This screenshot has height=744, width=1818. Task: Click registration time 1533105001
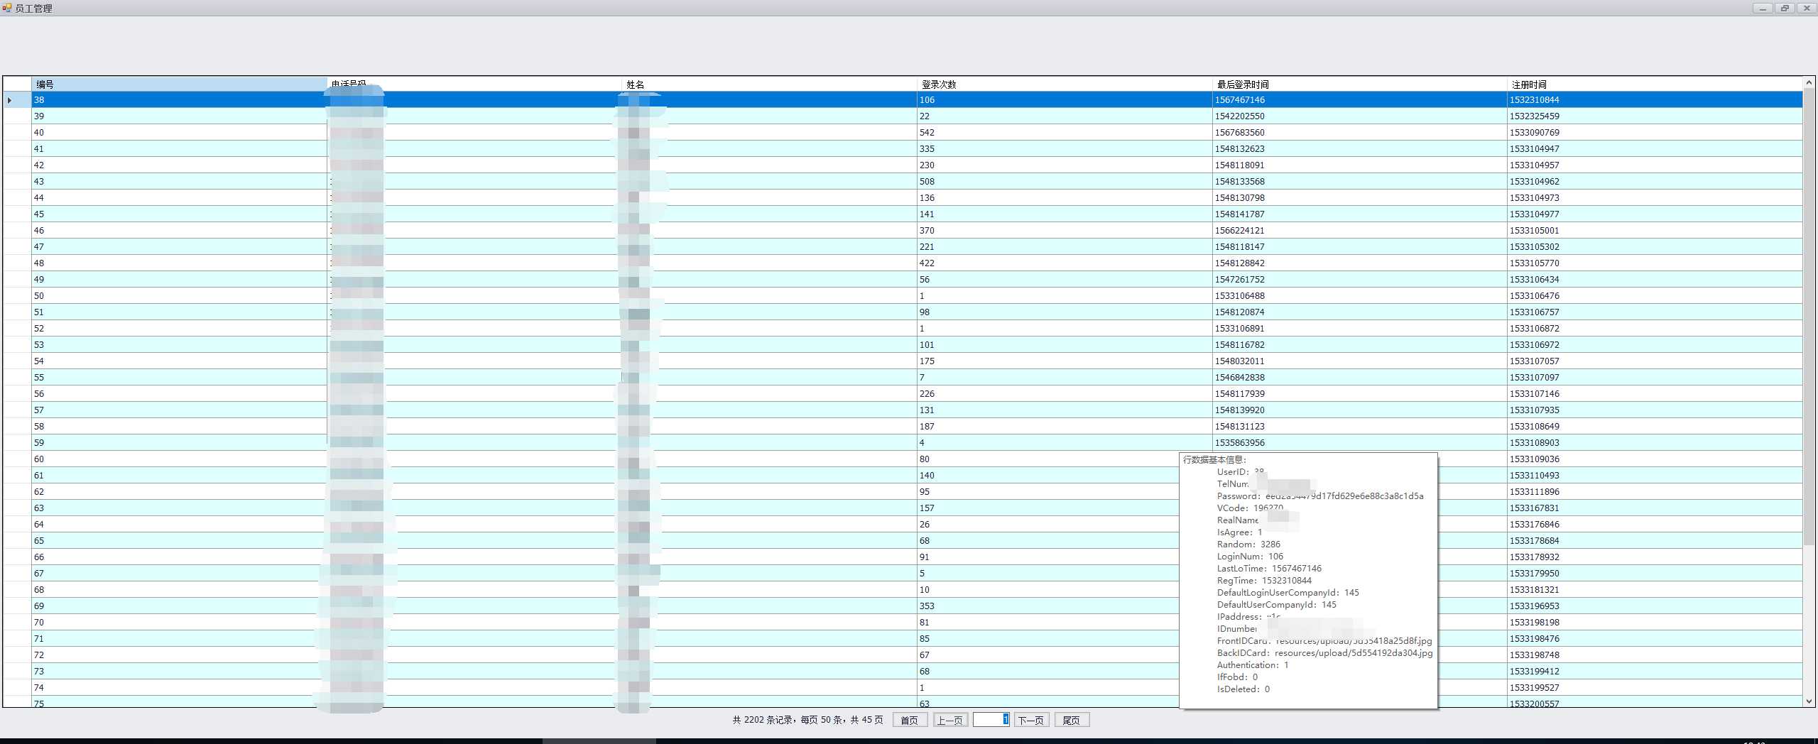(x=1655, y=230)
